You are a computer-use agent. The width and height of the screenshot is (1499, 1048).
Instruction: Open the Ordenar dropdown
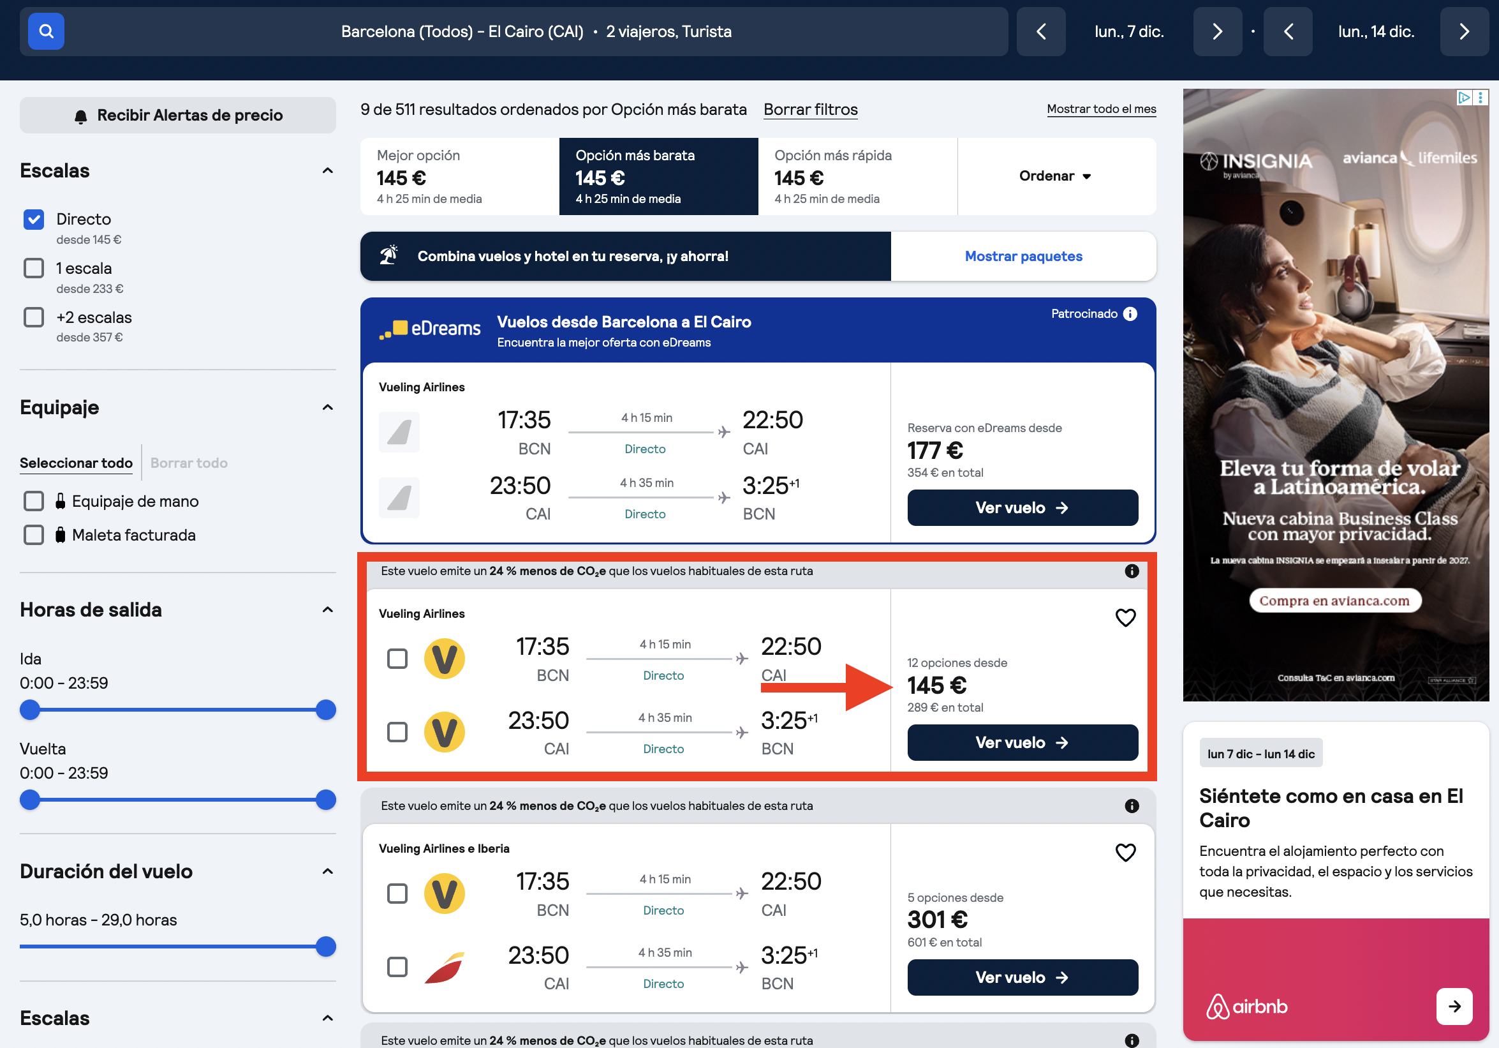click(x=1056, y=176)
